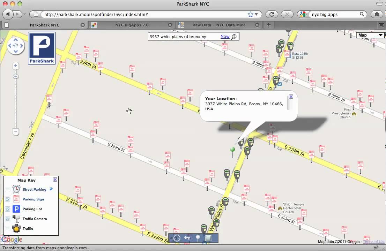Click the Shiloh Temple Pentecostal Church icon

280,208
